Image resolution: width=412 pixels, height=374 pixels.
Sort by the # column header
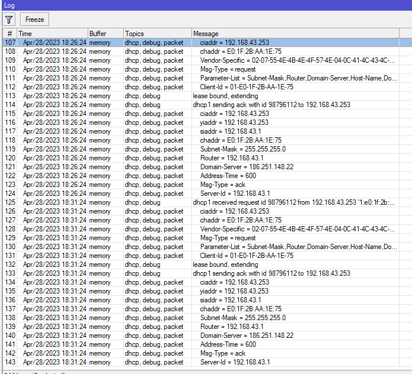9,34
